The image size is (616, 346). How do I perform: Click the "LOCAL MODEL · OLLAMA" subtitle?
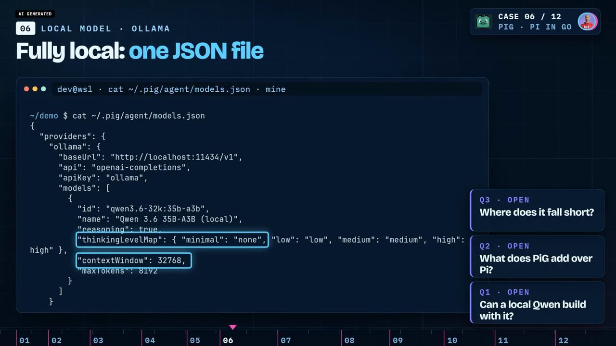click(x=105, y=29)
